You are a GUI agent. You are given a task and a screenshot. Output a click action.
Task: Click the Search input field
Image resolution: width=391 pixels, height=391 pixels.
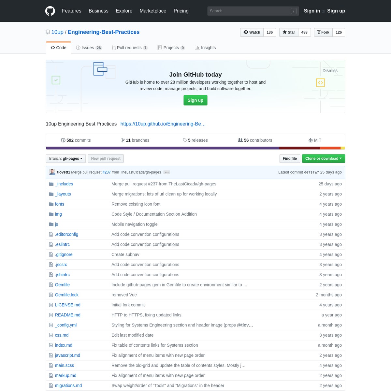[253, 11]
